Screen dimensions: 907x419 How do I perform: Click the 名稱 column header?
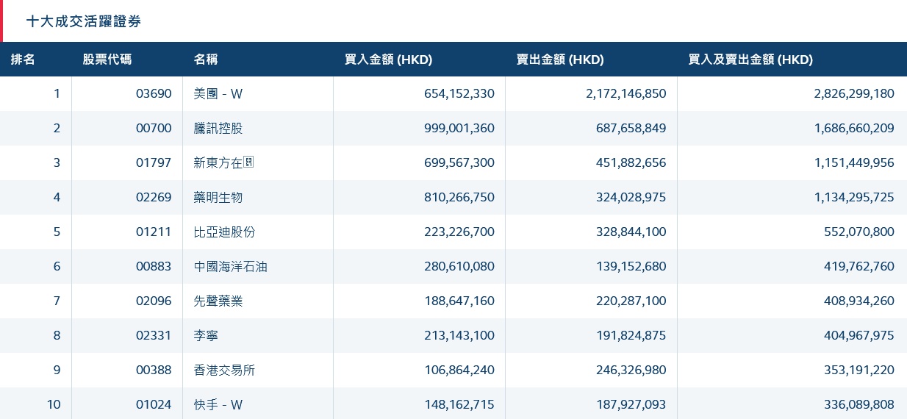pyautogui.click(x=206, y=60)
